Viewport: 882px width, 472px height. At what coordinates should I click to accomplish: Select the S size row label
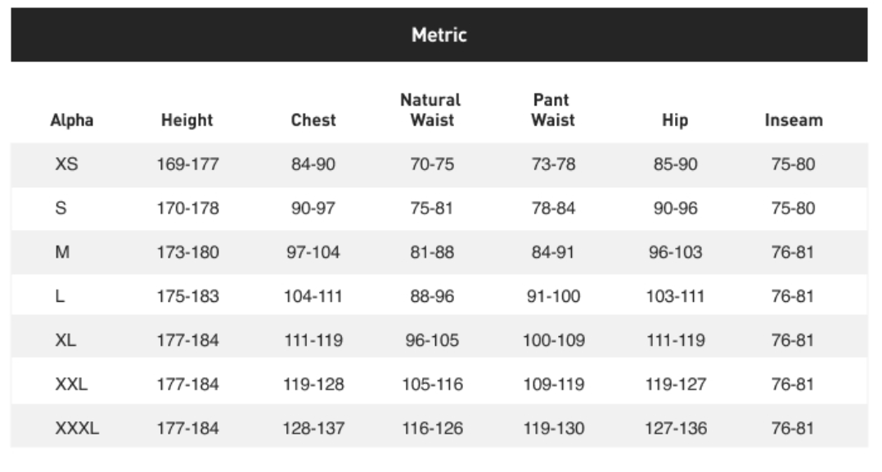tap(61, 208)
